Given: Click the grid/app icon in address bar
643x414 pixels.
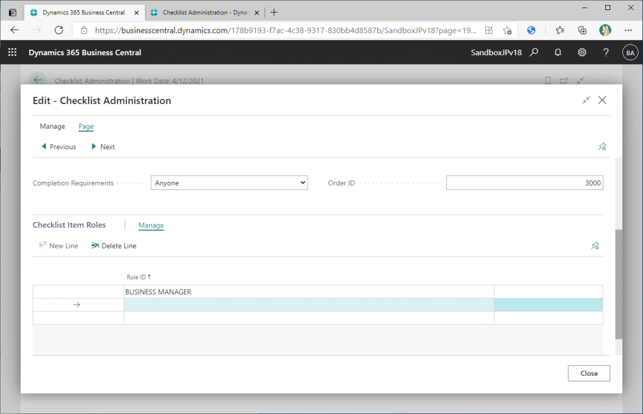Looking at the screenshot, I should 489,30.
